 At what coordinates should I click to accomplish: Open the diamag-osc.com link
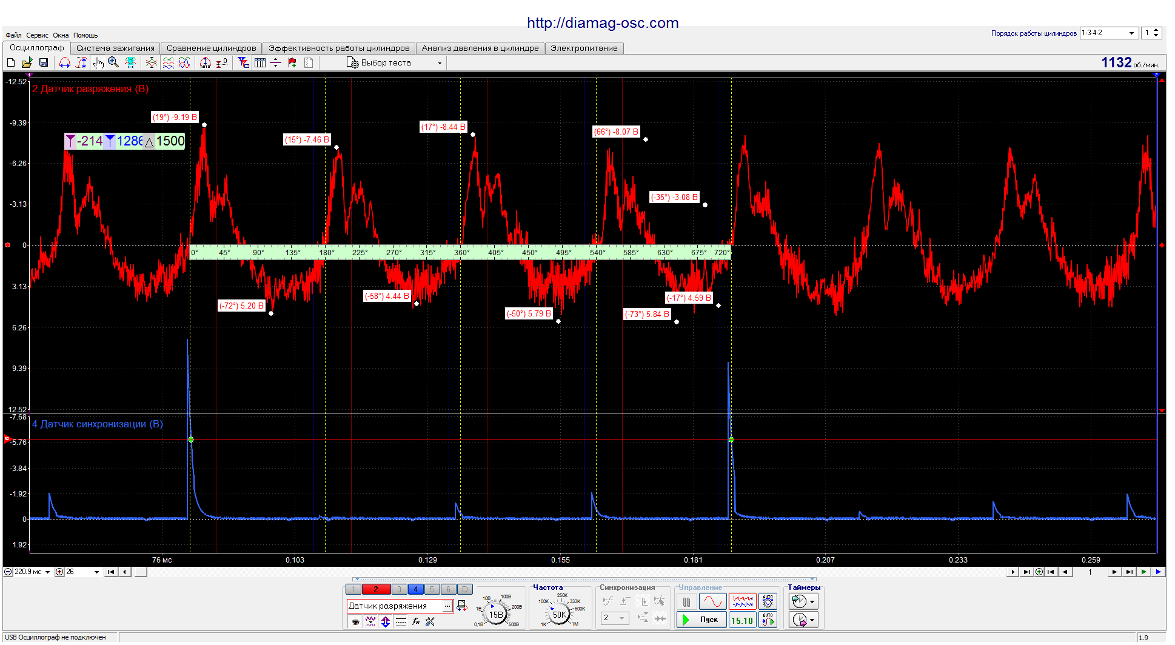[603, 23]
